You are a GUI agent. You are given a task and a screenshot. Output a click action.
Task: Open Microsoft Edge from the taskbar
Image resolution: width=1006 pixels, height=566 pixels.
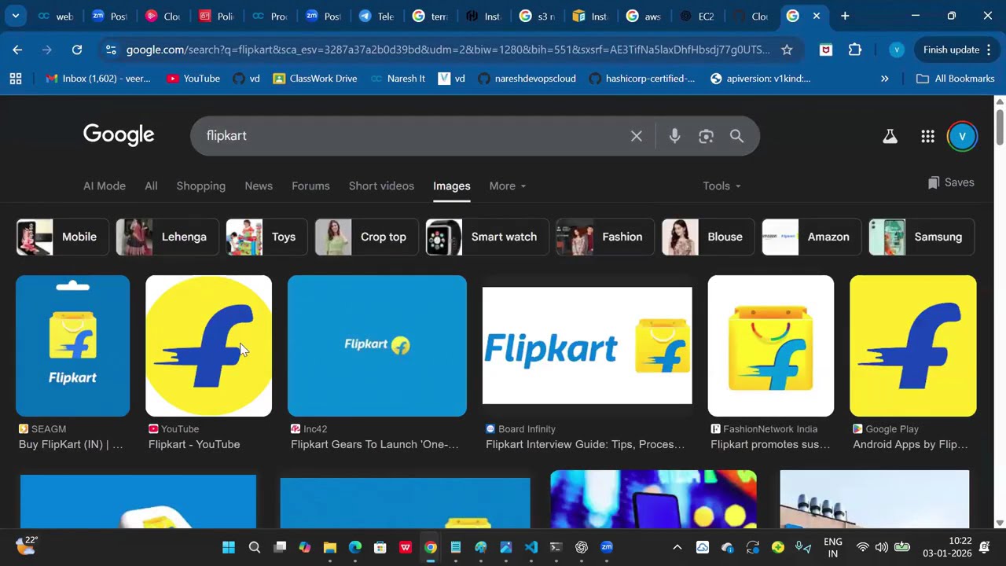click(355, 547)
